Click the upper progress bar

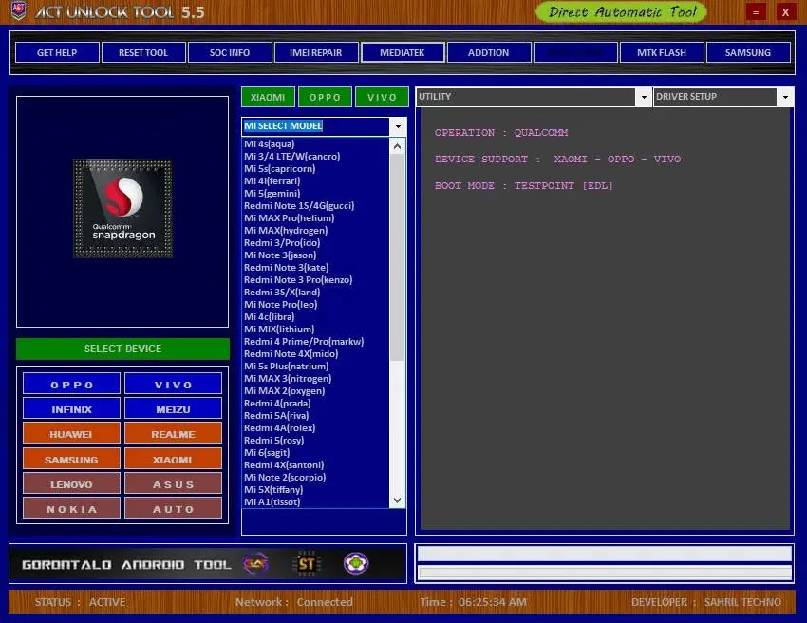[605, 554]
